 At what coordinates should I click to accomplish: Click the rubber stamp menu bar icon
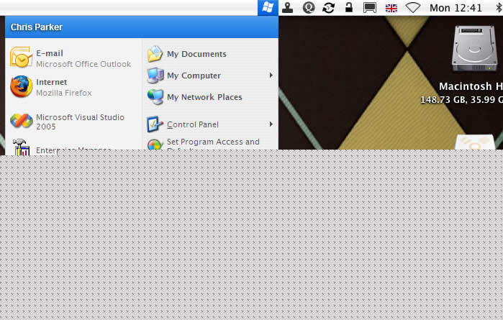point(287,8)
